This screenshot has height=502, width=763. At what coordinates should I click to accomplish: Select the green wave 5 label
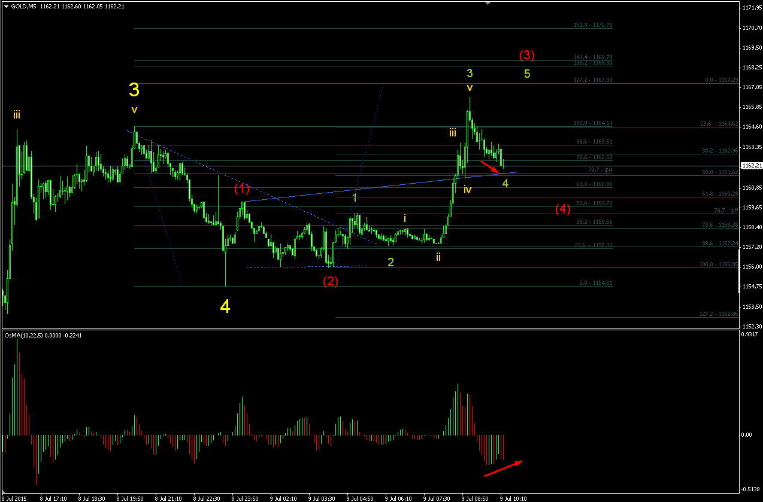(527, 74)
